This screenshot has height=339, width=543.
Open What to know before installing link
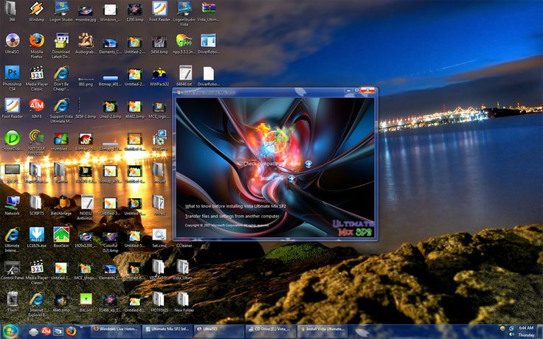(235, 206)
